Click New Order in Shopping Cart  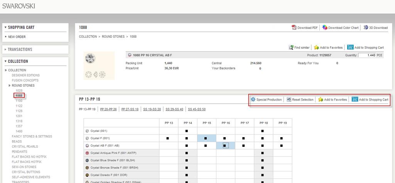pos(17,37)
